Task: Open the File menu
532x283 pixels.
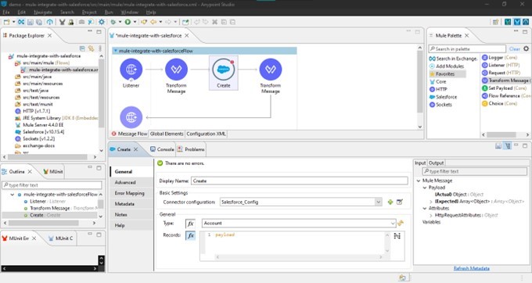Action: [x=6, y=13]
